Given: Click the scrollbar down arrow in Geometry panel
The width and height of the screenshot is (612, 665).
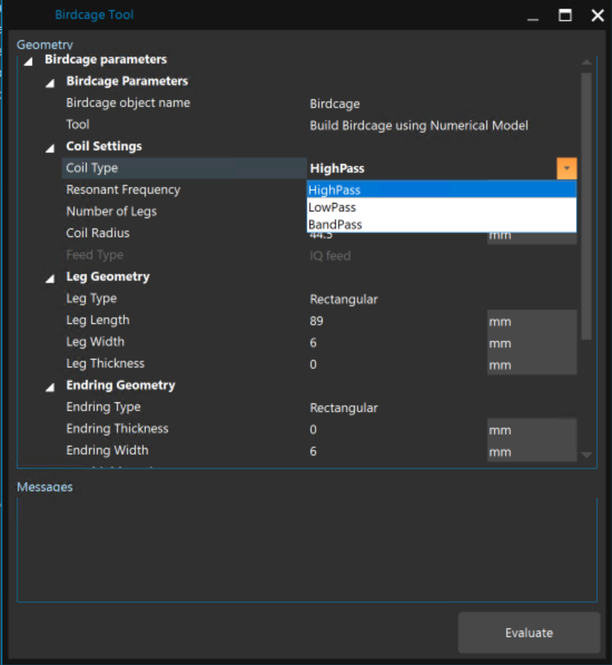Looking at the screenshot, I should coord(586,454).
